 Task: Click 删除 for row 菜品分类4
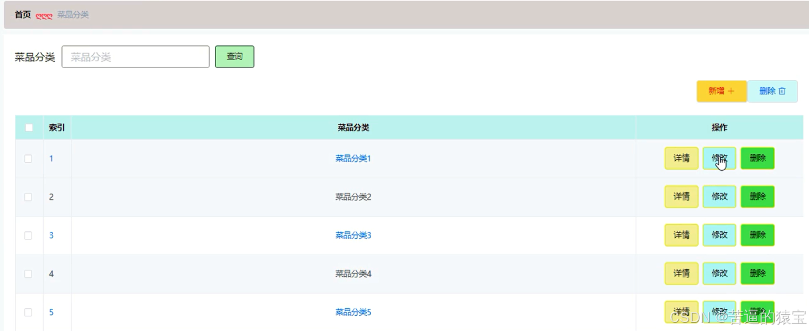tap(758, 274)
